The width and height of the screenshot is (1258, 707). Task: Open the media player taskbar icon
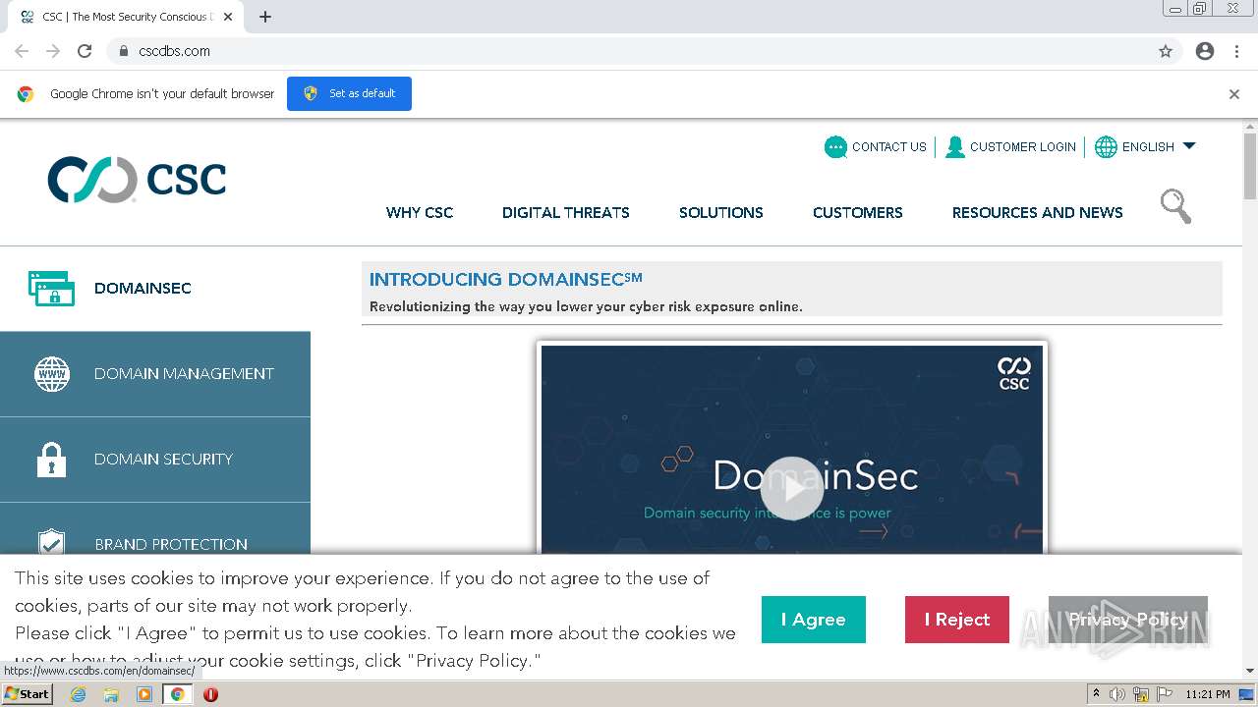click(x=144, y=694)
